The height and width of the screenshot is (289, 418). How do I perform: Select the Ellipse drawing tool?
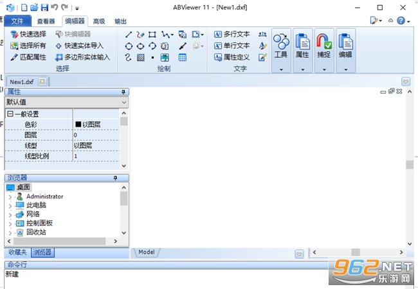(140, 46)
